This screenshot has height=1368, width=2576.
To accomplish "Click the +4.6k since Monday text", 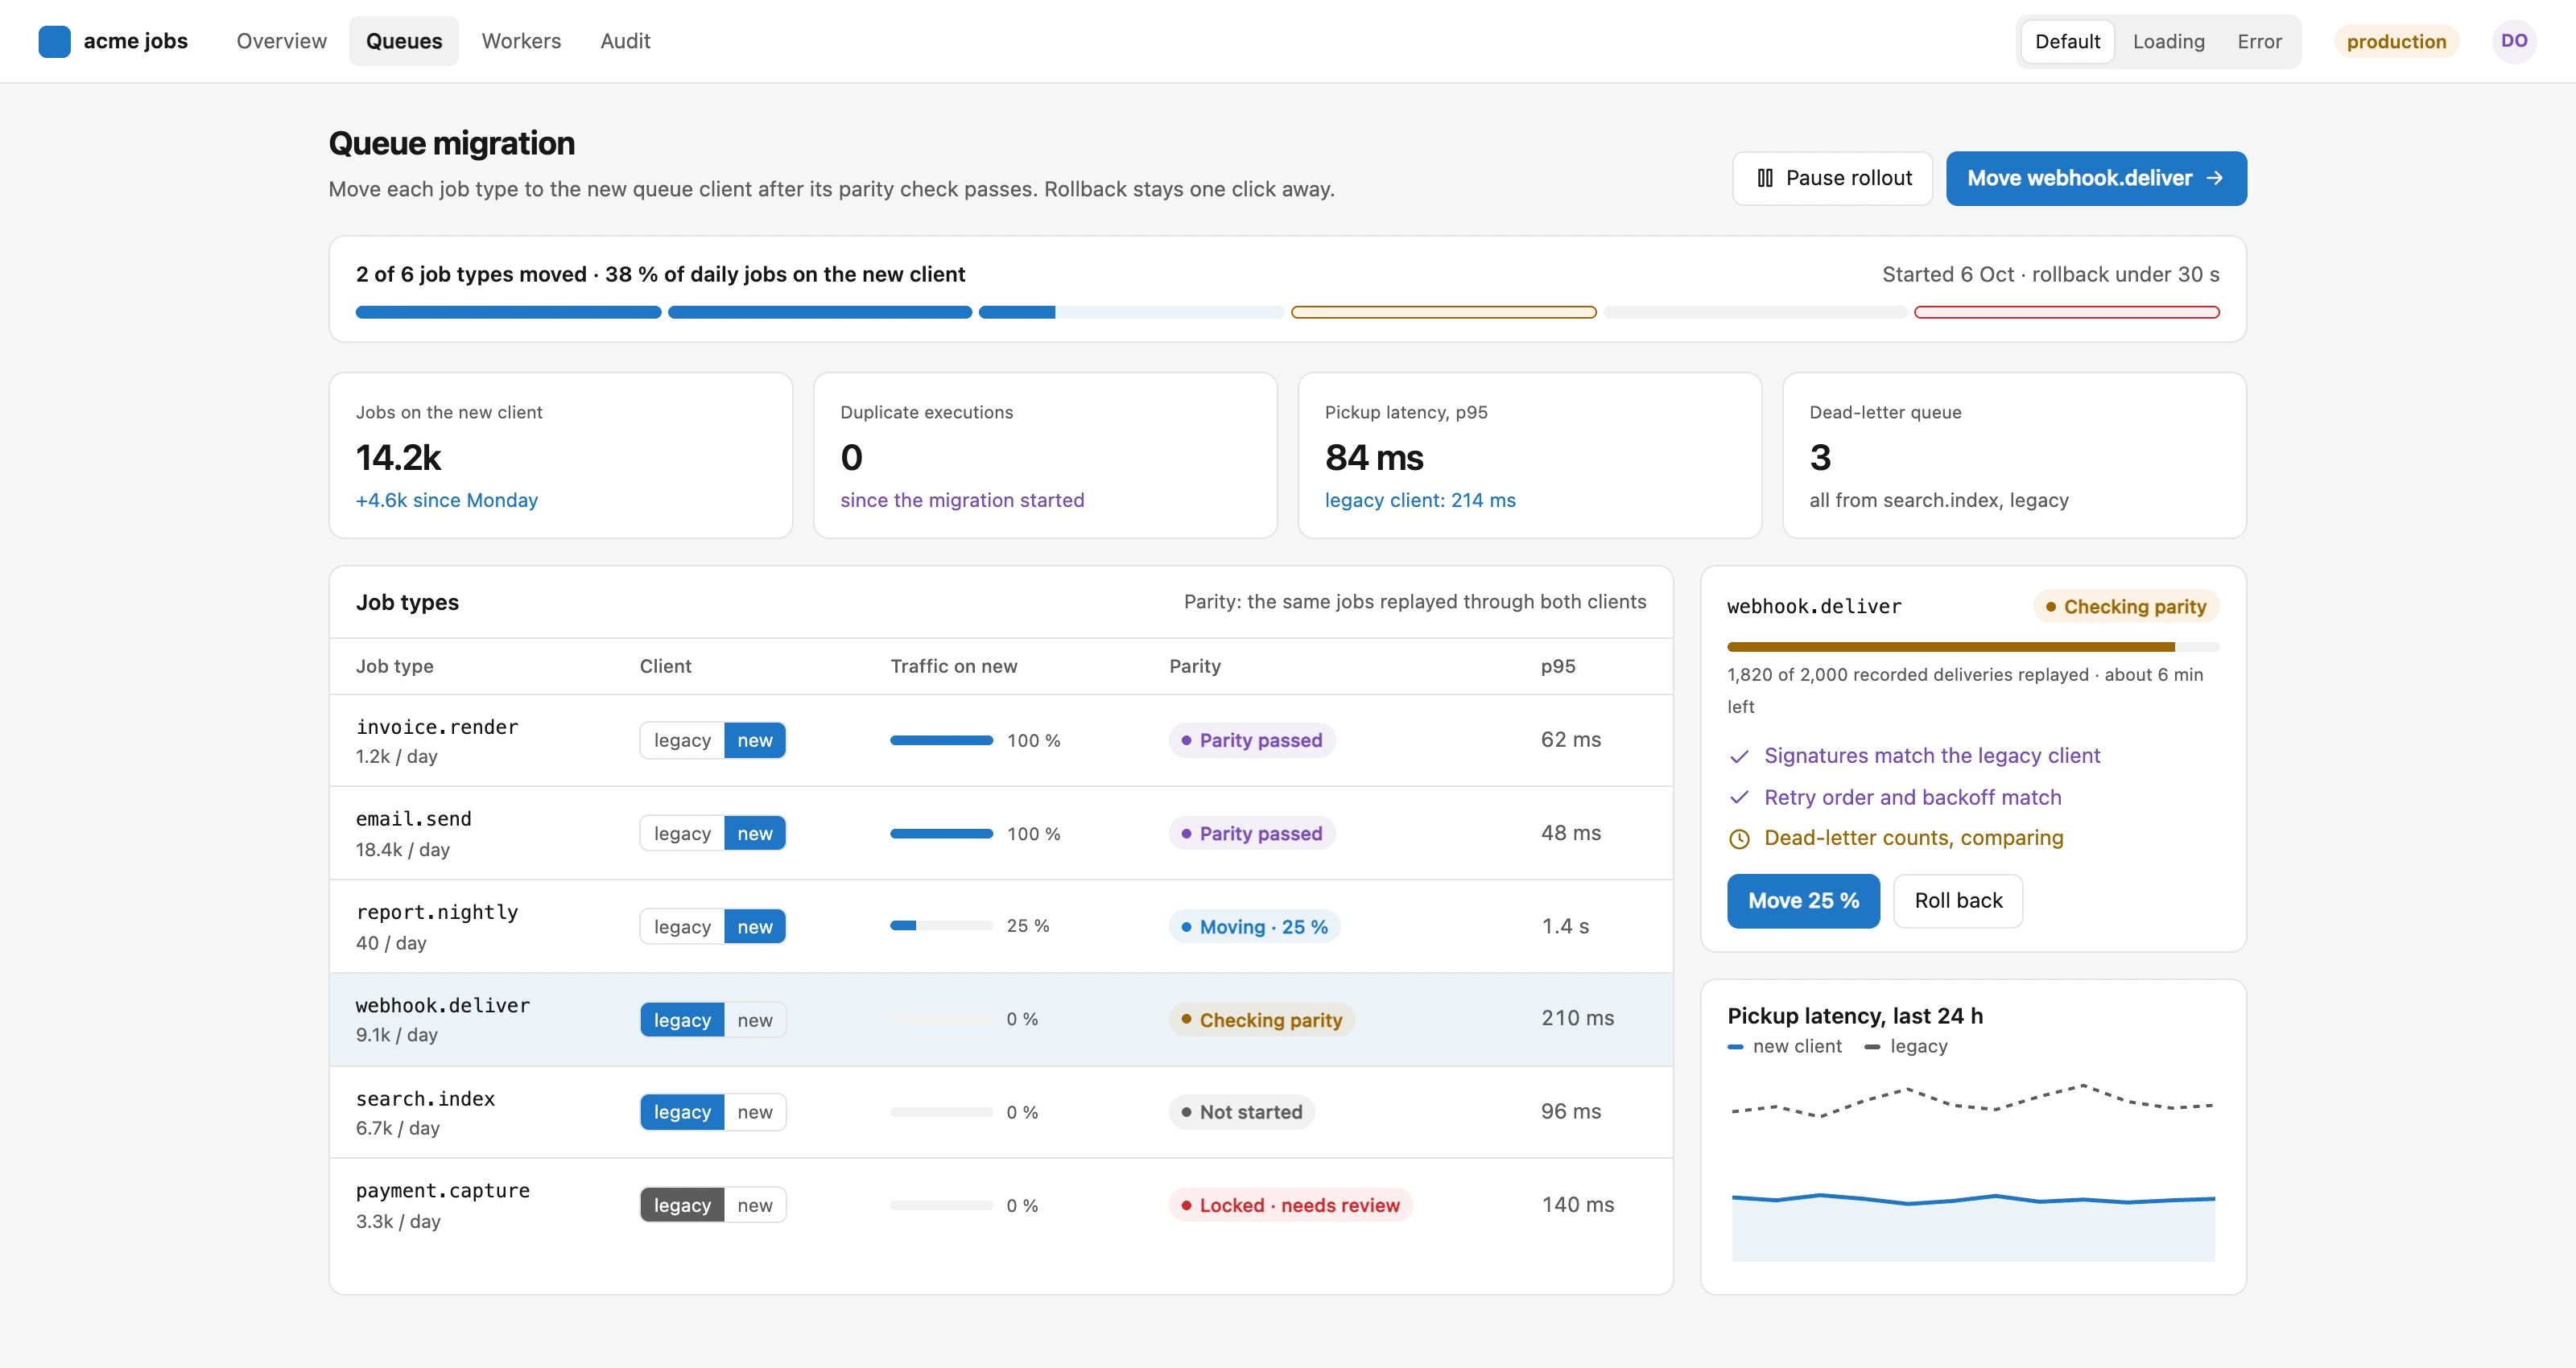I will (x=446, y=500).
